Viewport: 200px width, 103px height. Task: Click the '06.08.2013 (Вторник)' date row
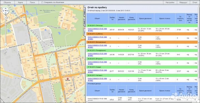142,59
